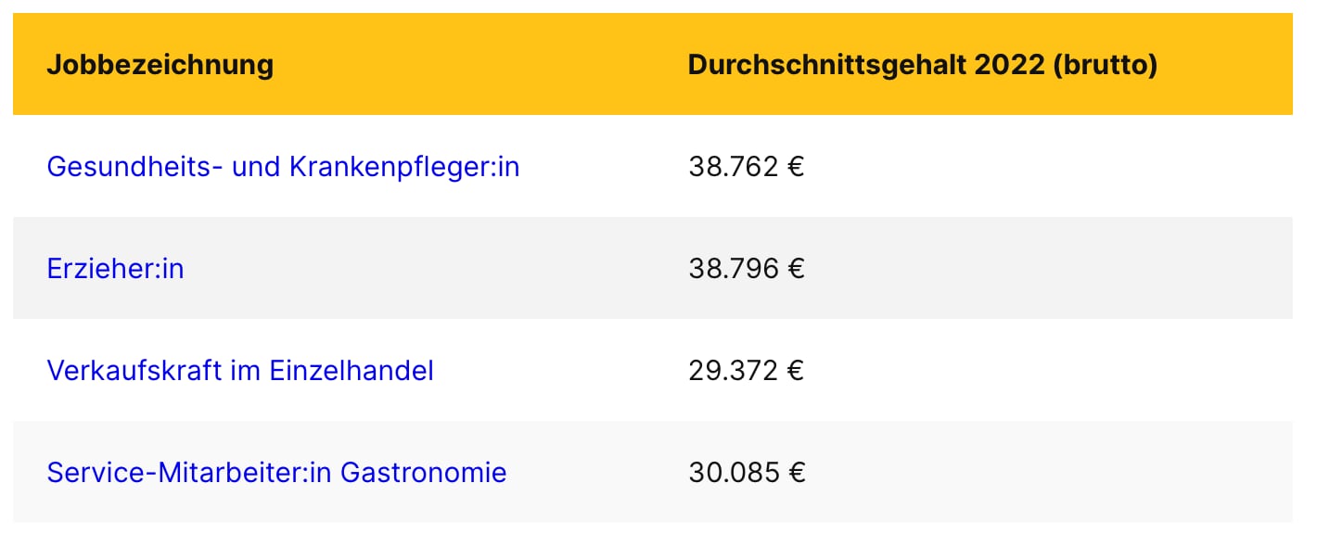Click the word Service-Mitarbeiter:in in the last link
The height and width of the screenshot is (534, 1317).
tap(189, 473)
